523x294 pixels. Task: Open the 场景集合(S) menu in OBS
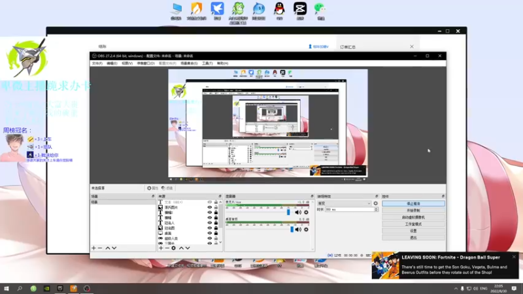(x=189, y=63)
